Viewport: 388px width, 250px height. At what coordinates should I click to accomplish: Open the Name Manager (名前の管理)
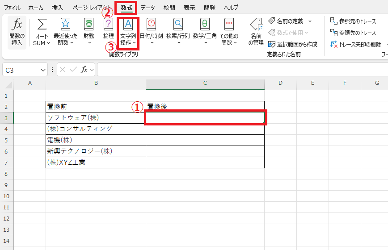tap(256, 32)
